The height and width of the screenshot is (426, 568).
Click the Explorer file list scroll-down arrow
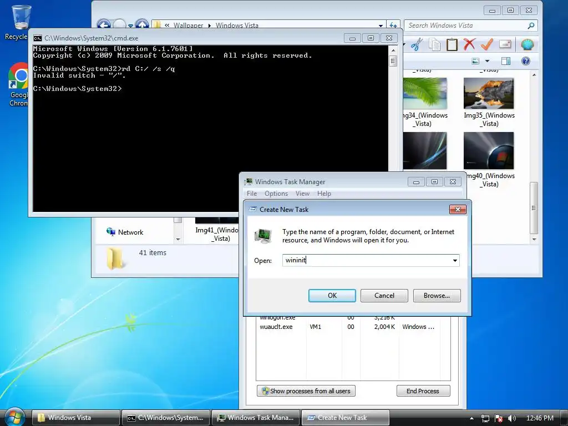534,240
